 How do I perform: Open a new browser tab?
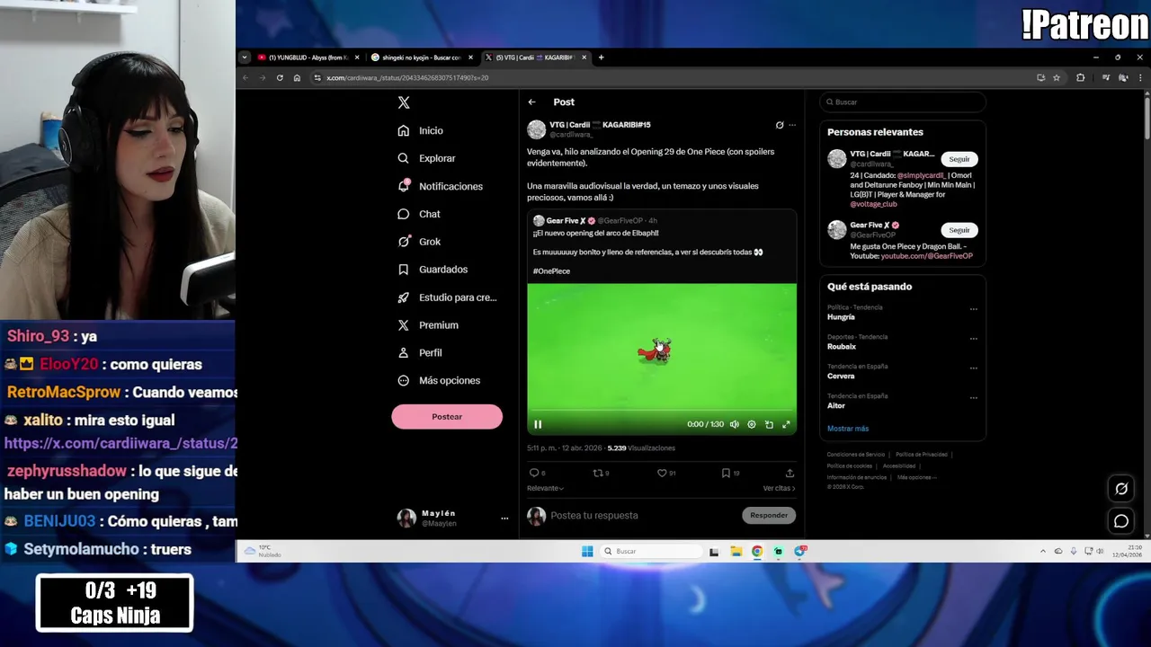(601, 58)
